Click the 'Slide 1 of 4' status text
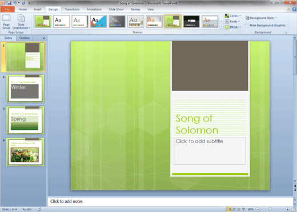297x212 pixels. pos(9,209)
